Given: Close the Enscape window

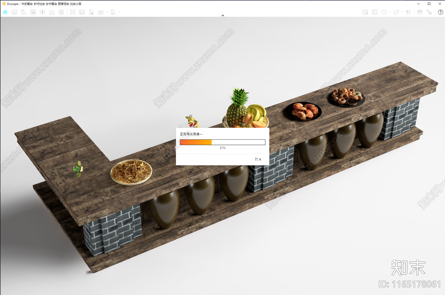Looking at the screenshot, I should (x=440, y=4).
